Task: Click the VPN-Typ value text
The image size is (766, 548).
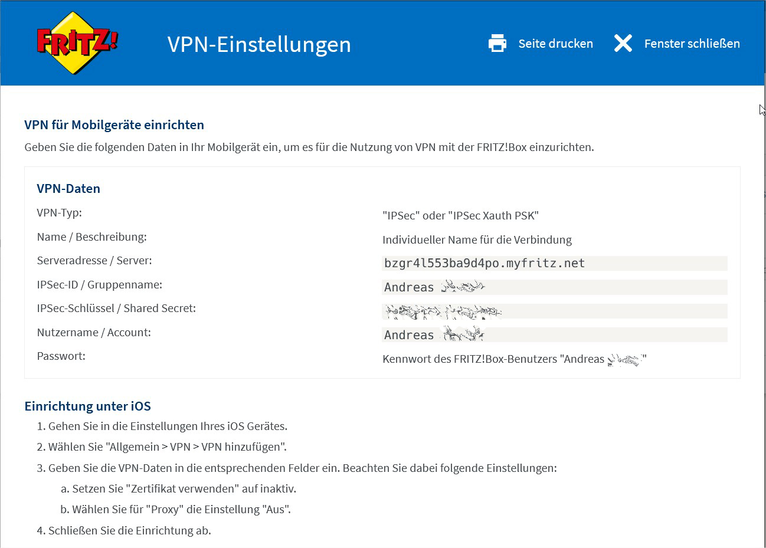Action: (460, 215)
